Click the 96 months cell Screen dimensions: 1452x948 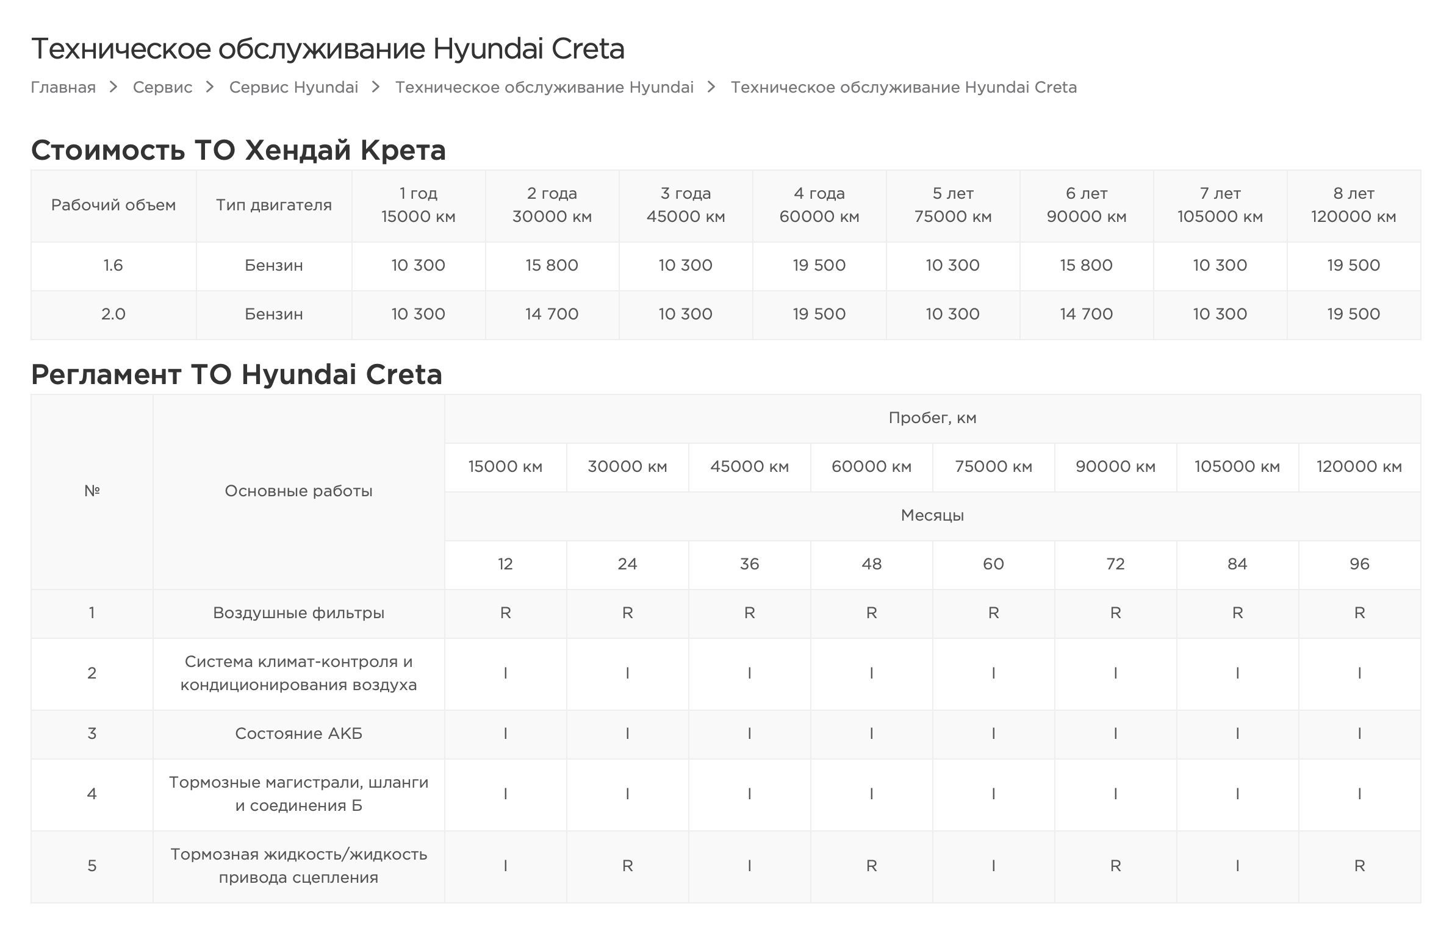coord(1360,564)
